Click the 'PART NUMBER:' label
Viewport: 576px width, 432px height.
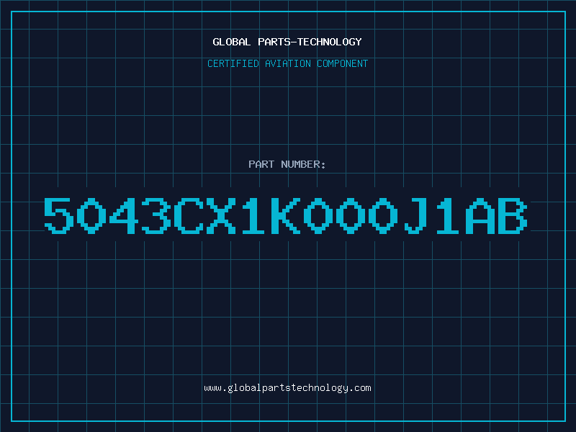point(287,164)
